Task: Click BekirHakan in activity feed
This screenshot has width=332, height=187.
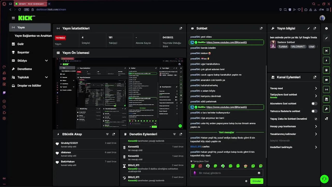Action: click(68, 162)
